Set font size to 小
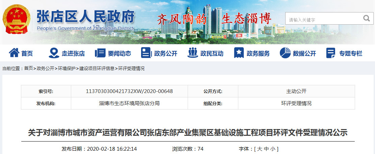Screen dimensions: 375x154 (273, 149)
